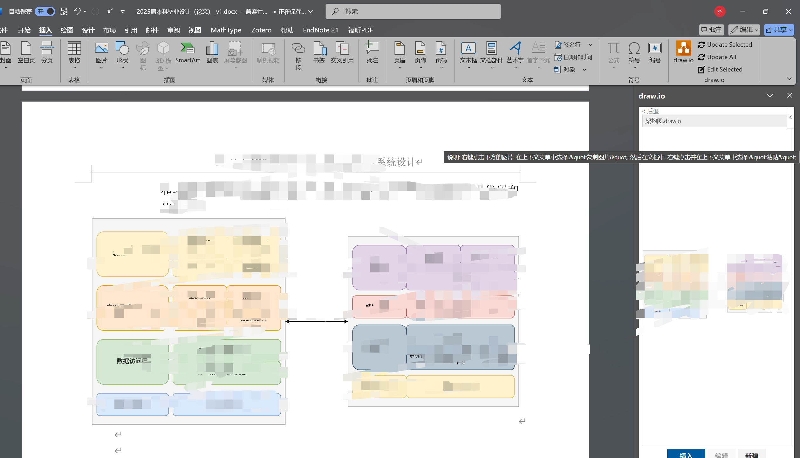Collapse the ribbon using bottom-right chevron

[x=789, y=79]
